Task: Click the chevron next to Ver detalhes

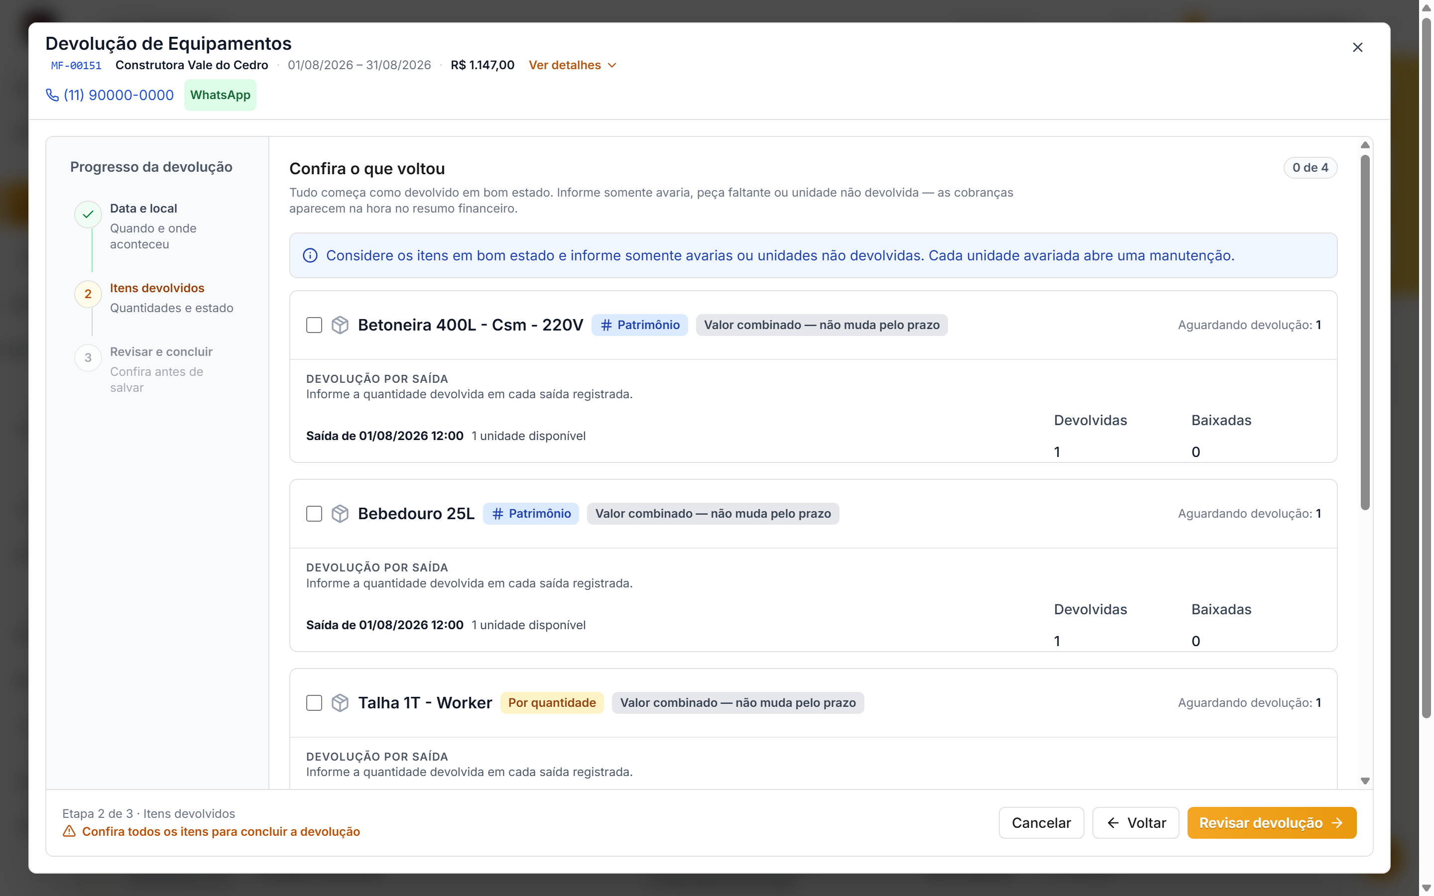Action: (612, 65)
